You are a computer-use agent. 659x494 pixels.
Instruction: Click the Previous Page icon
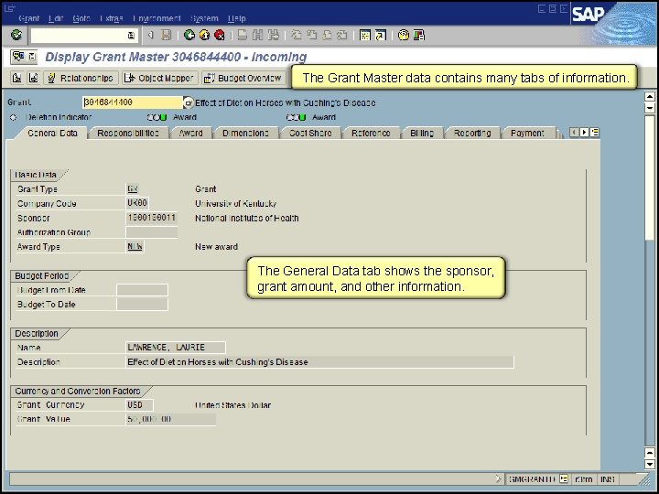[311, 35]
